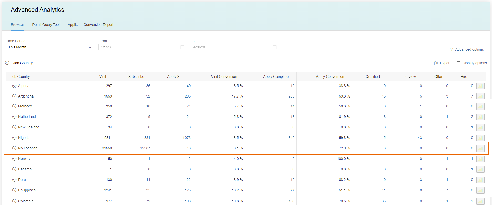The width and height of the screenshot is (492, 205).
Task: Expand the Norway row
Action: coord(14,159)
